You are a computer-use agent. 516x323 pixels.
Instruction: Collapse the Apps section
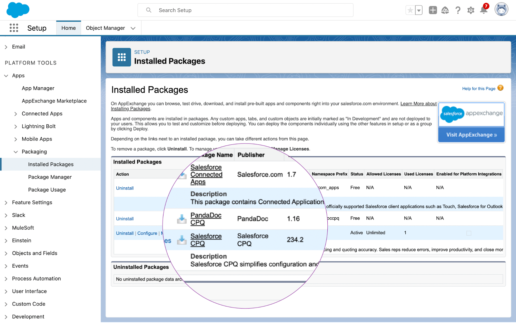tap(6, 76)
